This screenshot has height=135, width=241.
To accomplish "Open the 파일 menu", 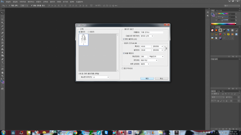I will pyautogui.click(x=8, y=2).
